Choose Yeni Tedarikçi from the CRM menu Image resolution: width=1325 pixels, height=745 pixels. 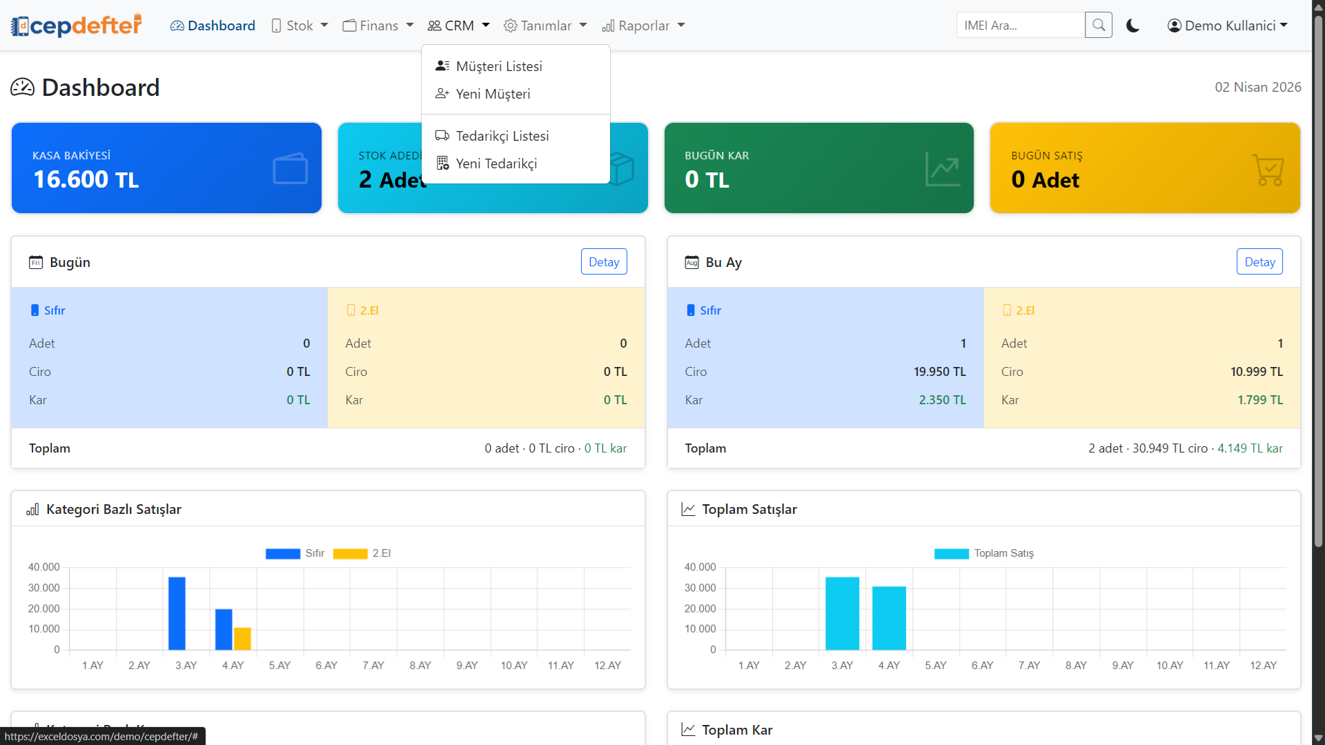click(495, 163)
